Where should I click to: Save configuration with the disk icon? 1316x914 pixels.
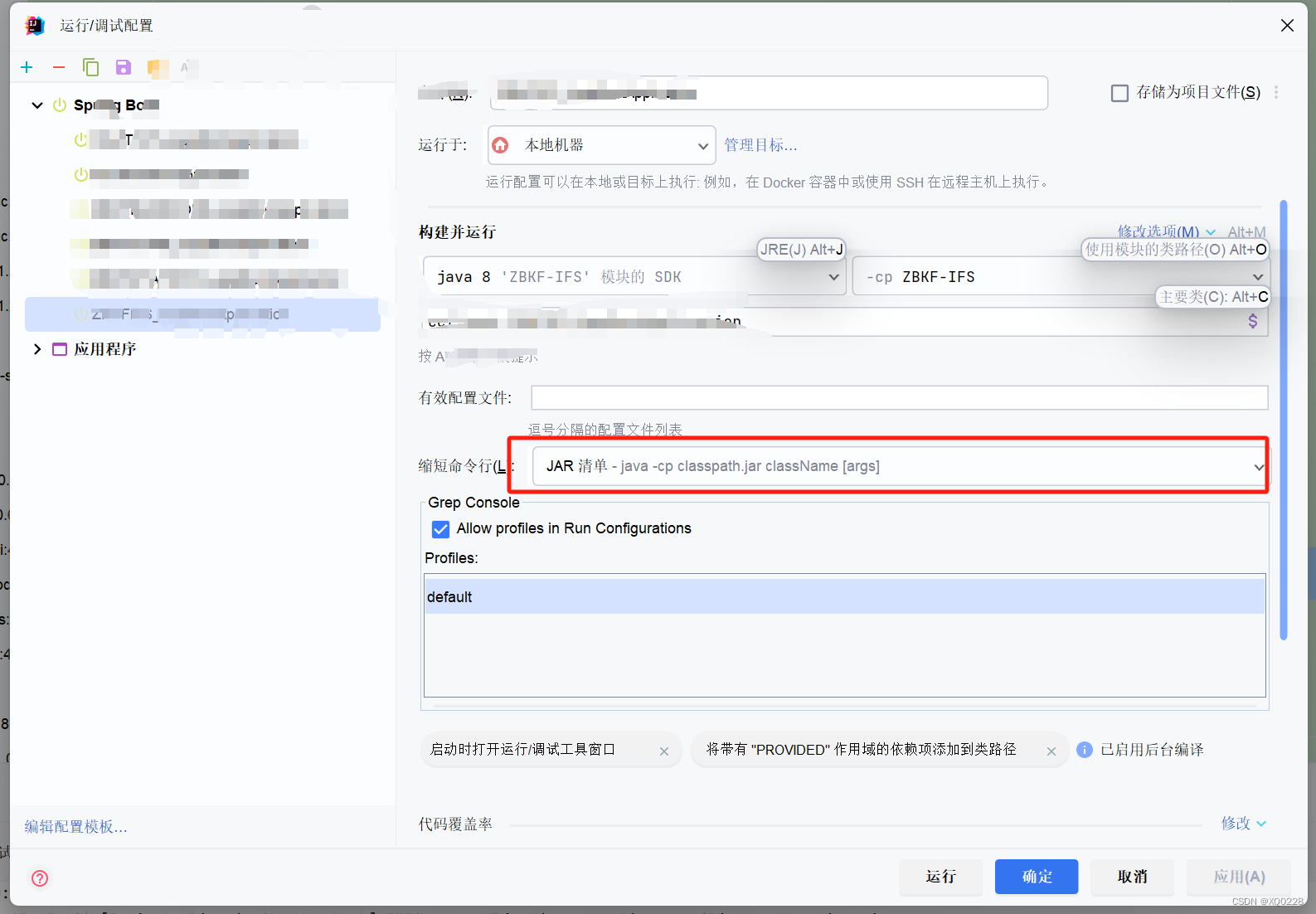click(x=123, y=67)
